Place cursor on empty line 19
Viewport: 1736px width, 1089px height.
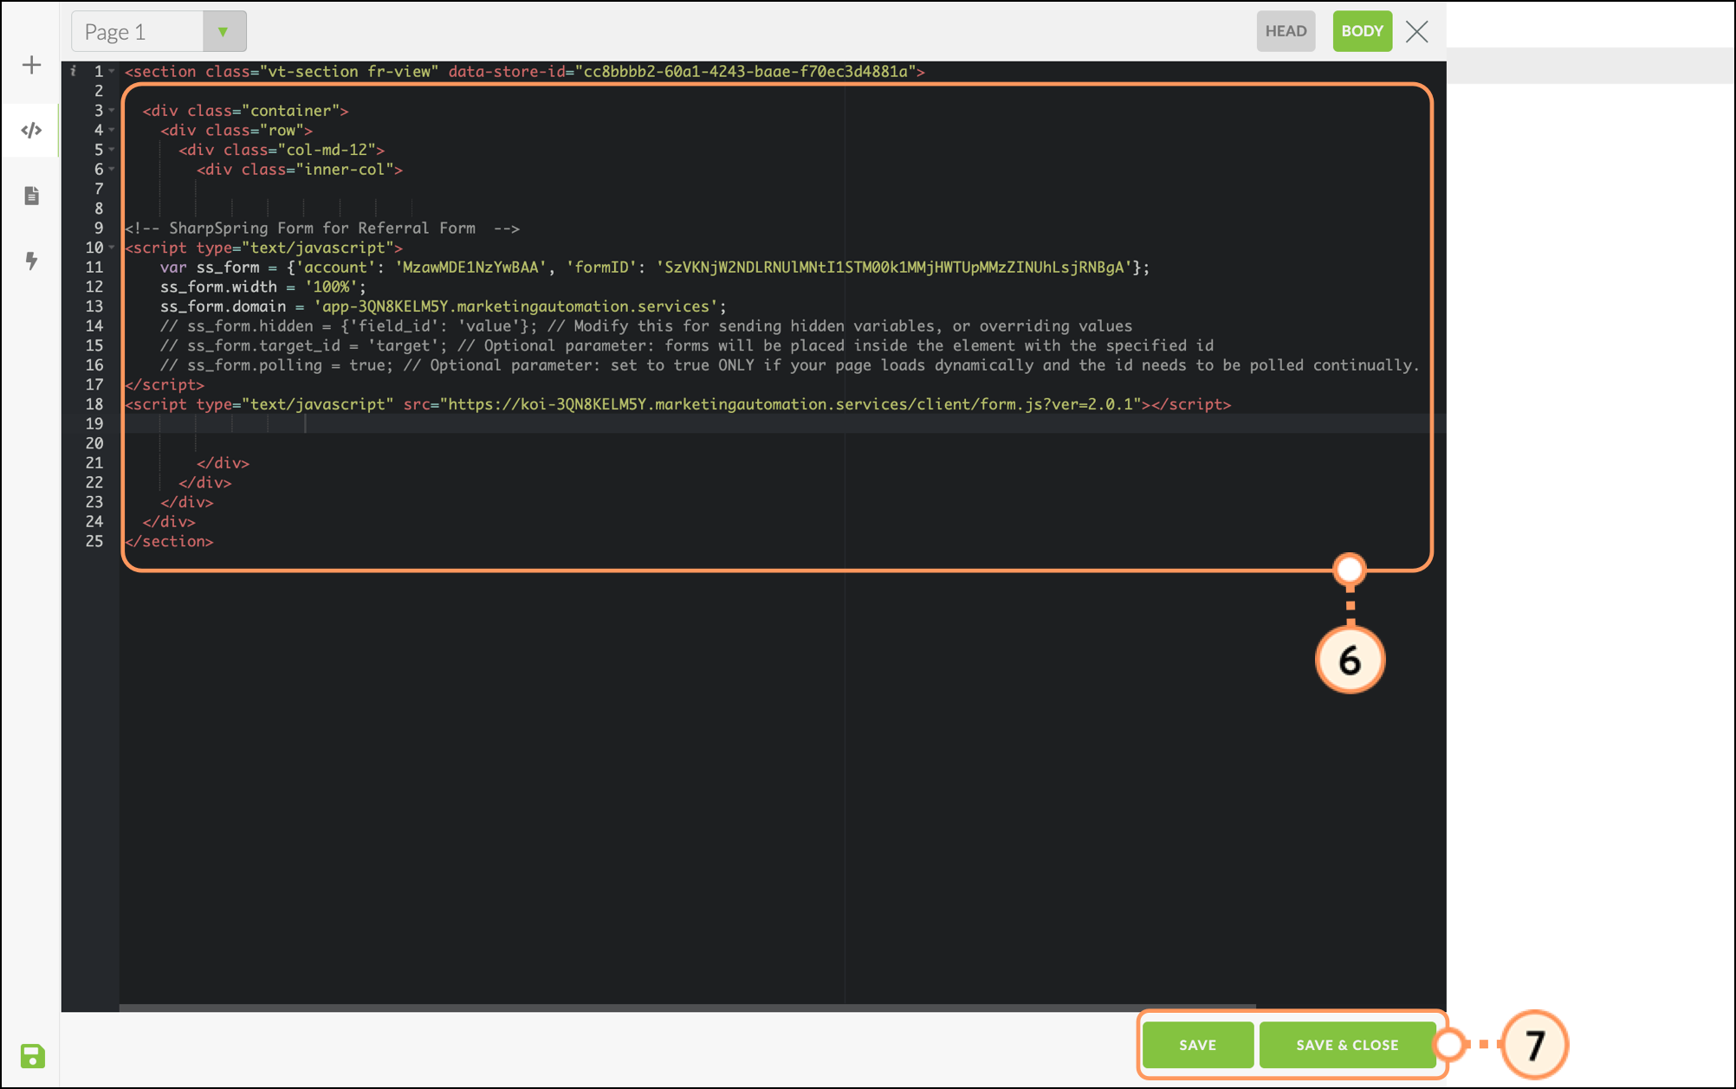coord(520,423)
